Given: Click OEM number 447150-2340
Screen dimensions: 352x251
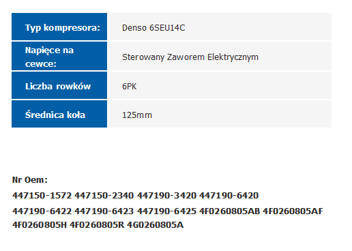Looking at the screenshot, I should coord(104,196).
